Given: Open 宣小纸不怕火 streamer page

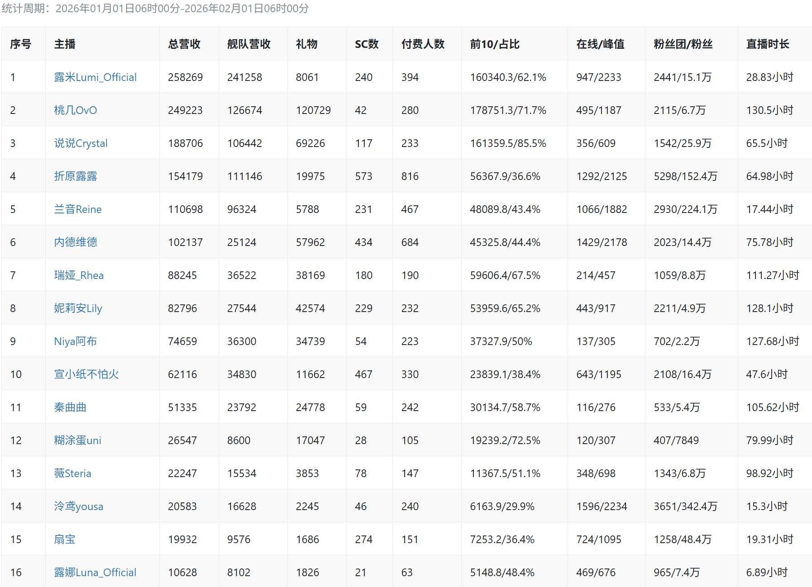Looking at the screenshot, I should (86, 374).
